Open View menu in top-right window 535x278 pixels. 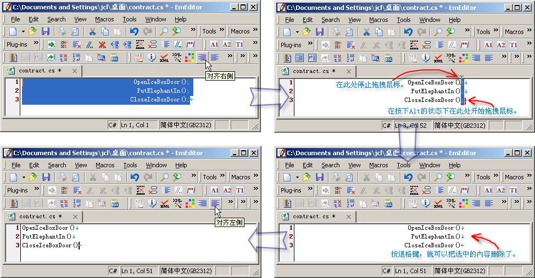(x=354, y=20)
